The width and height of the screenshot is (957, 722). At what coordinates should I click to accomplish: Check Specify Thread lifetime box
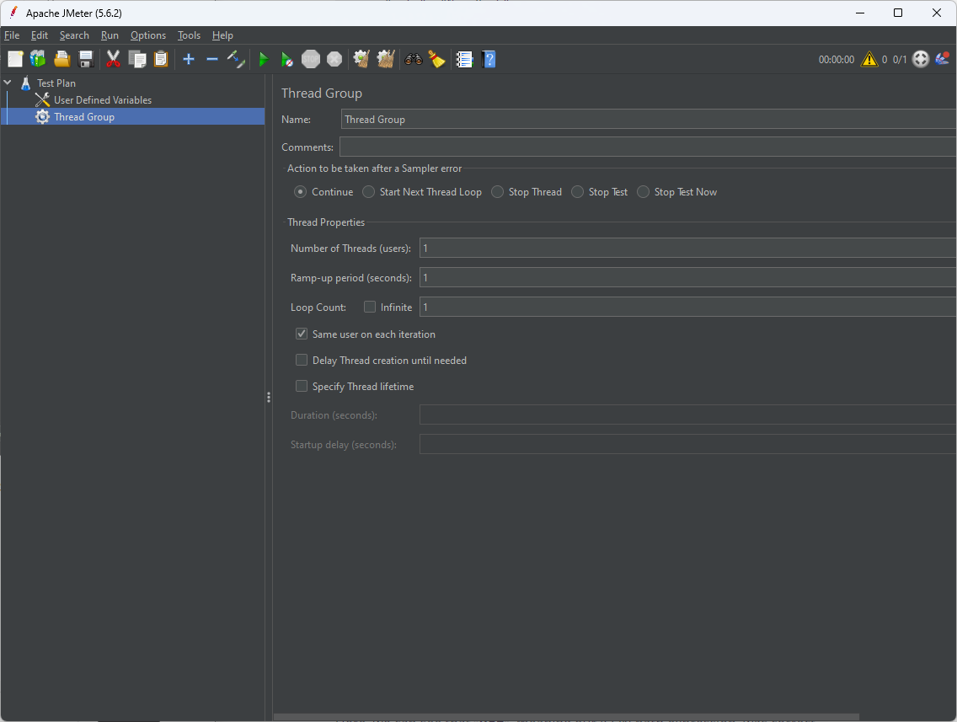(302, 387)
